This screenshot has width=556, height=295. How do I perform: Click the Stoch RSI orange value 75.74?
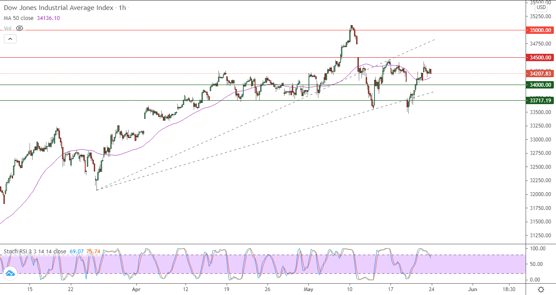click(93, 251)
